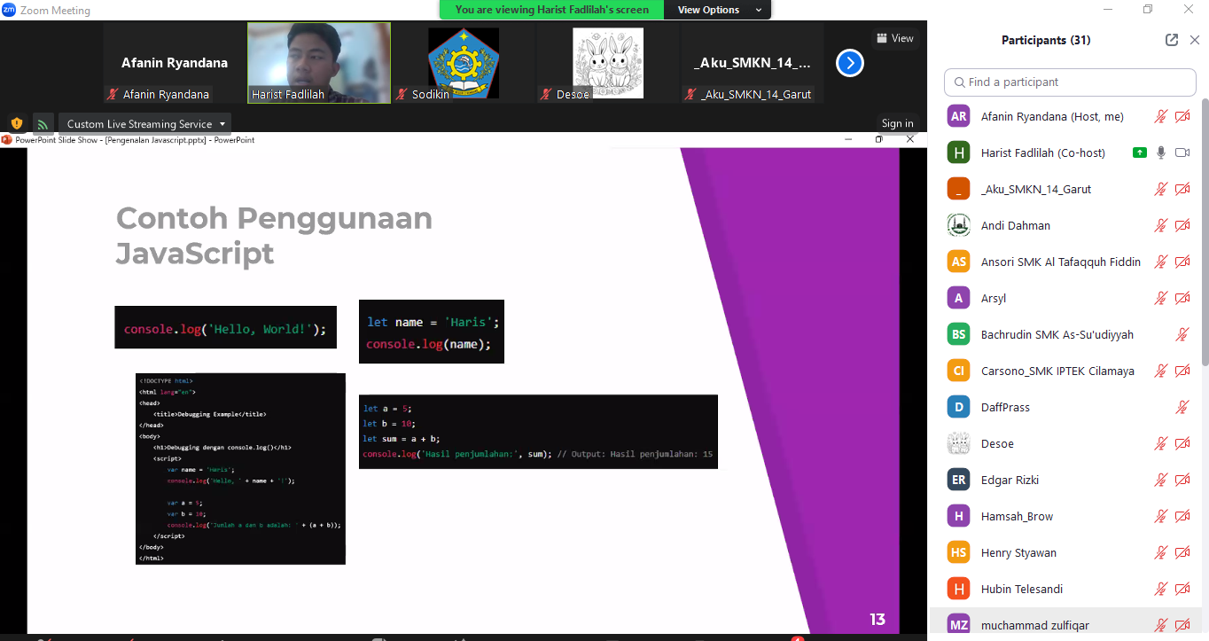This screenshot has height=641, width=1209.
Task: Select participant DaffPrass in list
Action: (1065, 407)
